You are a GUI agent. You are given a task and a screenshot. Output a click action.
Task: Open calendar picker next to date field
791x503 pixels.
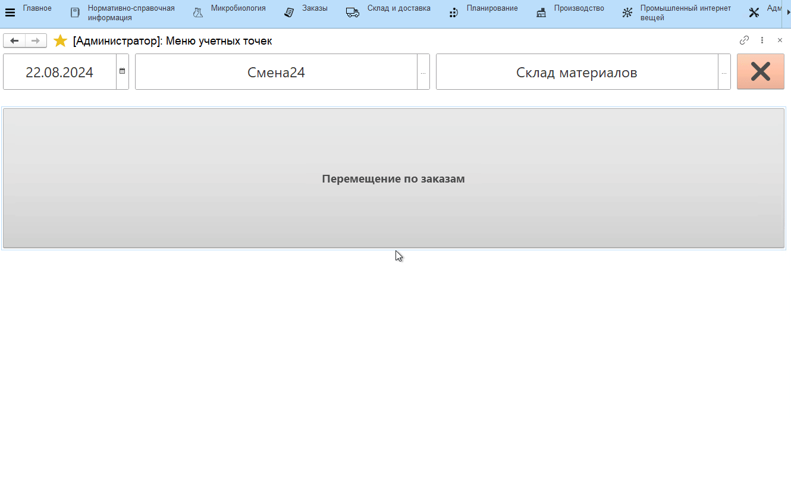pyautogui.click(x=123, y=71)
